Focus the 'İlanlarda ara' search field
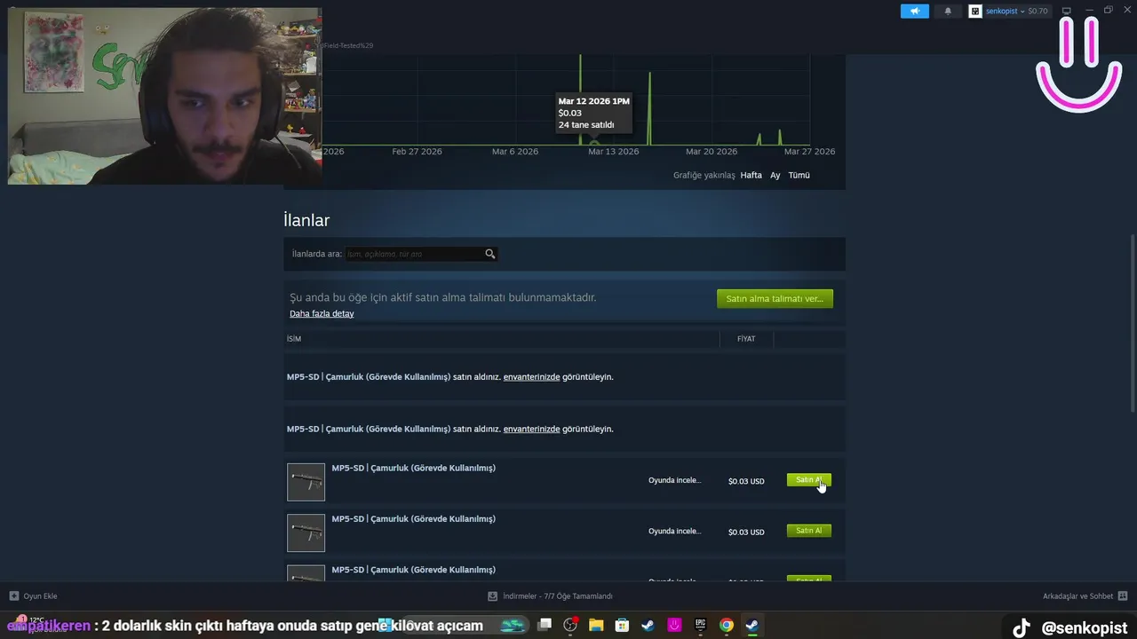Image resolution: width=1137 pixels, height=639 pixels. [414, 254]
